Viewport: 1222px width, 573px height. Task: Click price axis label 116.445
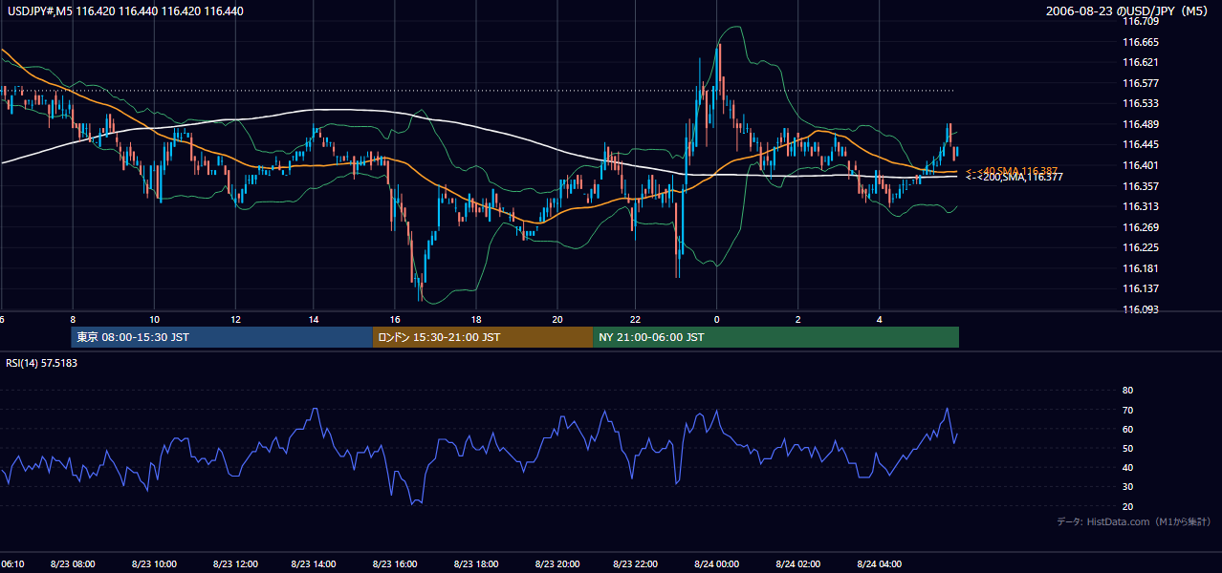(1141, 145)
